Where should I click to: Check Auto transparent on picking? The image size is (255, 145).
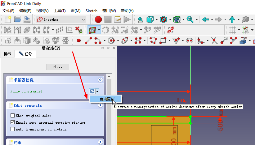(13, 129)
